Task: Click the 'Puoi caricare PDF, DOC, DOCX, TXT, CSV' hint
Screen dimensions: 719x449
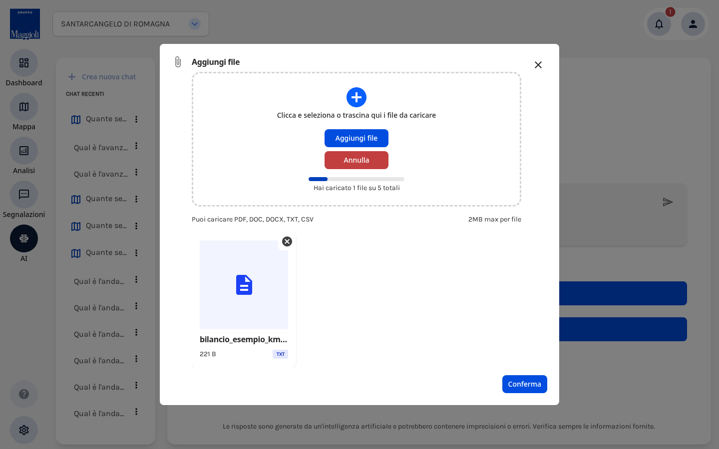Action: [x=253, y=220]
